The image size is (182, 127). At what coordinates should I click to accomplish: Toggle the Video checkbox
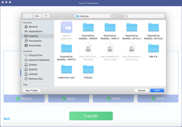(x=109, y=98)
